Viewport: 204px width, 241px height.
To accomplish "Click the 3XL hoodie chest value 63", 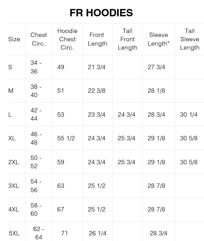I will 61,186.
